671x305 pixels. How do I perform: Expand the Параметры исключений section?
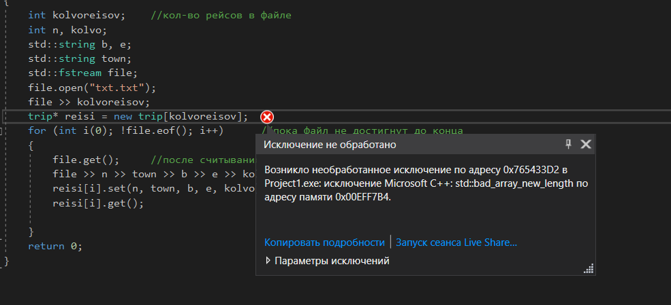(268, 261)
